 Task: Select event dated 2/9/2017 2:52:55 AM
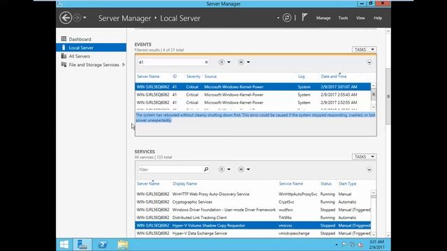pyautogui.click(x=253, y=102)
